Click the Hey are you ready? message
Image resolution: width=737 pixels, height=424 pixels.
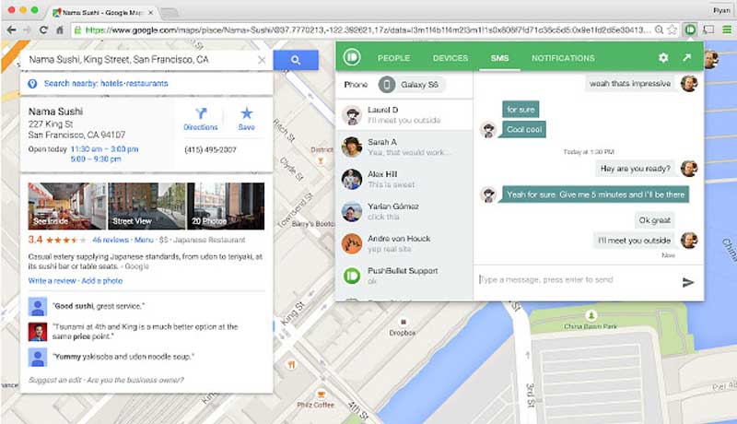[635, 169]
